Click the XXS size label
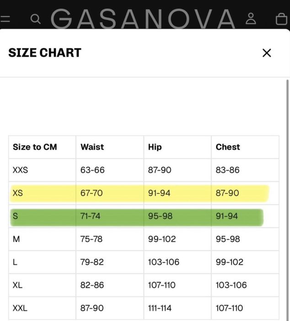290x321 pixels. 20,170
